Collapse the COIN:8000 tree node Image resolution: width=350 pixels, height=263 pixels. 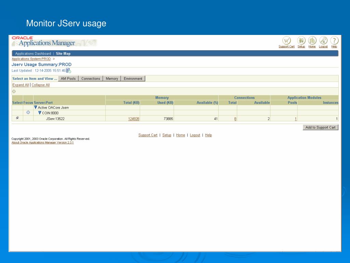click(x=40, y=113)
